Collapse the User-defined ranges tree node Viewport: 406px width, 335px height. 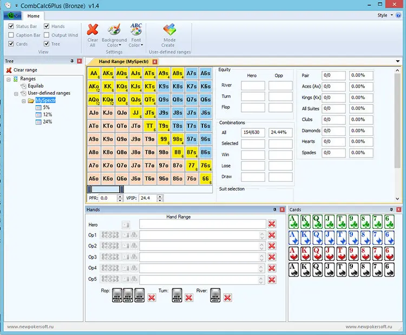tap(16, 93)
